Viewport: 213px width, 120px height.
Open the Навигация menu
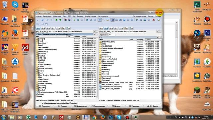click(x=57, y=16)
